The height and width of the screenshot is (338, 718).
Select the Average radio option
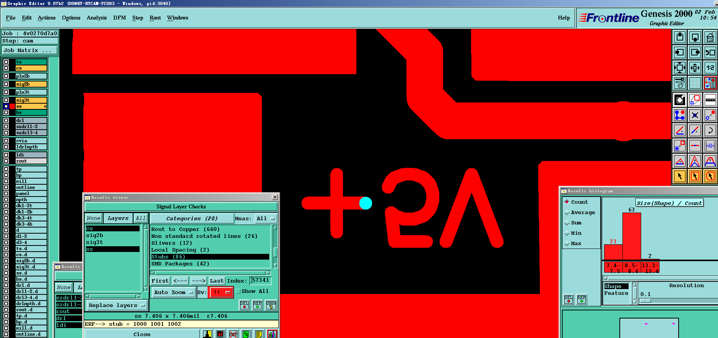567,213
